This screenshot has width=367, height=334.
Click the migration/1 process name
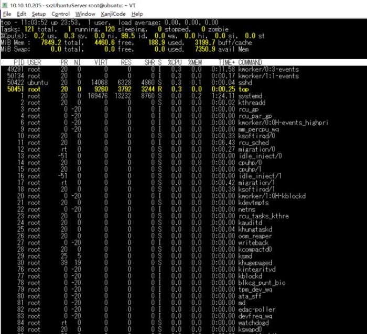click(x=257, y=183)
